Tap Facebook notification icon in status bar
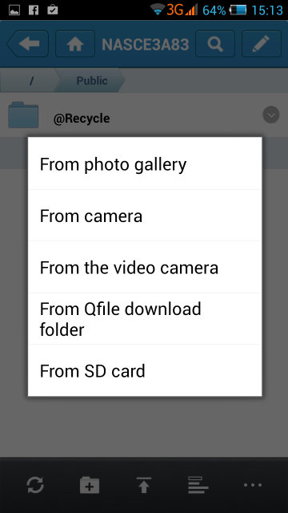The image size is (288, 513). tap(34, 10)
